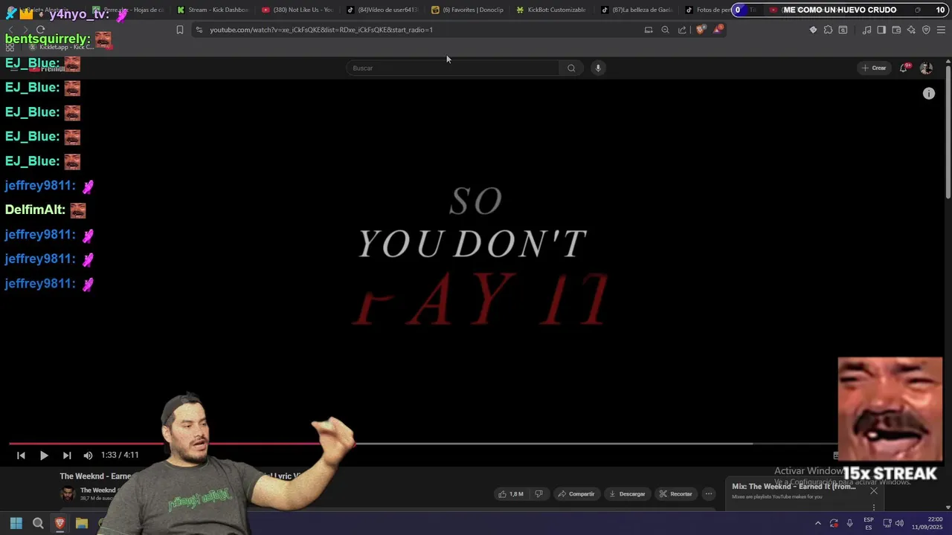Viewport: 952px width, 535px height.
Task: Open Windows Start menu
Action: [x=16, y=523]
